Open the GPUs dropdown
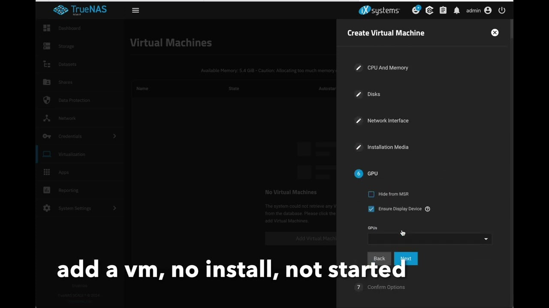Image resolution: width=549 pixels, height=308 pixels. tap(429, 239)
